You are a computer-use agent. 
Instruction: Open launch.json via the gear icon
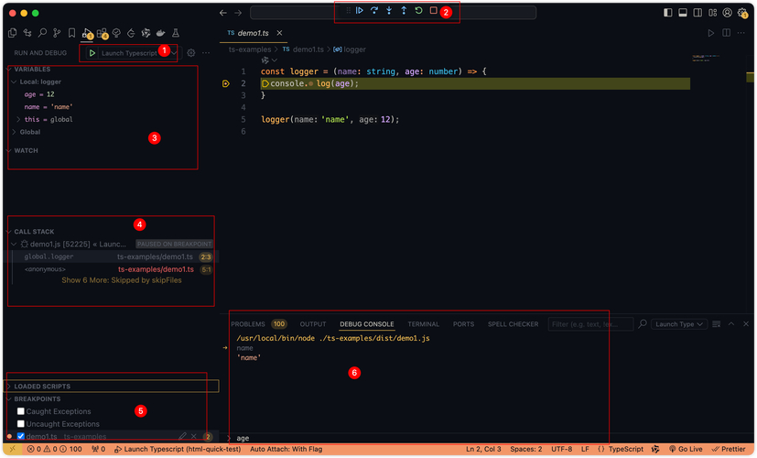click(x=191, y=53)
